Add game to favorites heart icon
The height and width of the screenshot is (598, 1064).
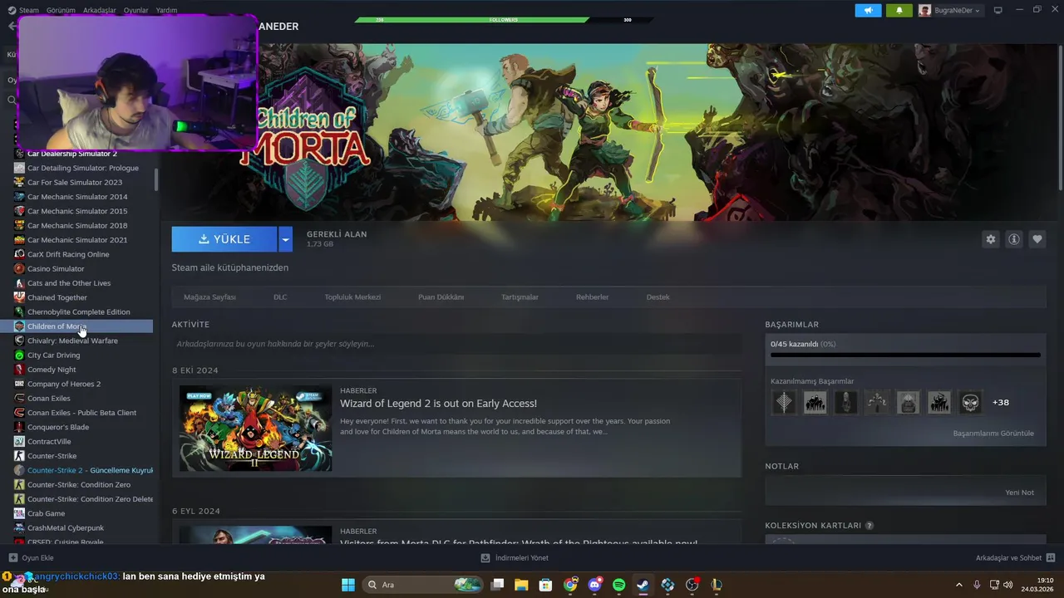click(x=1037, y=239)
